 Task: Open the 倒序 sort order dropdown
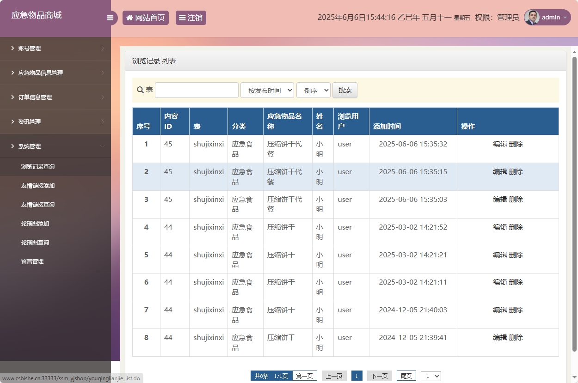314,90
